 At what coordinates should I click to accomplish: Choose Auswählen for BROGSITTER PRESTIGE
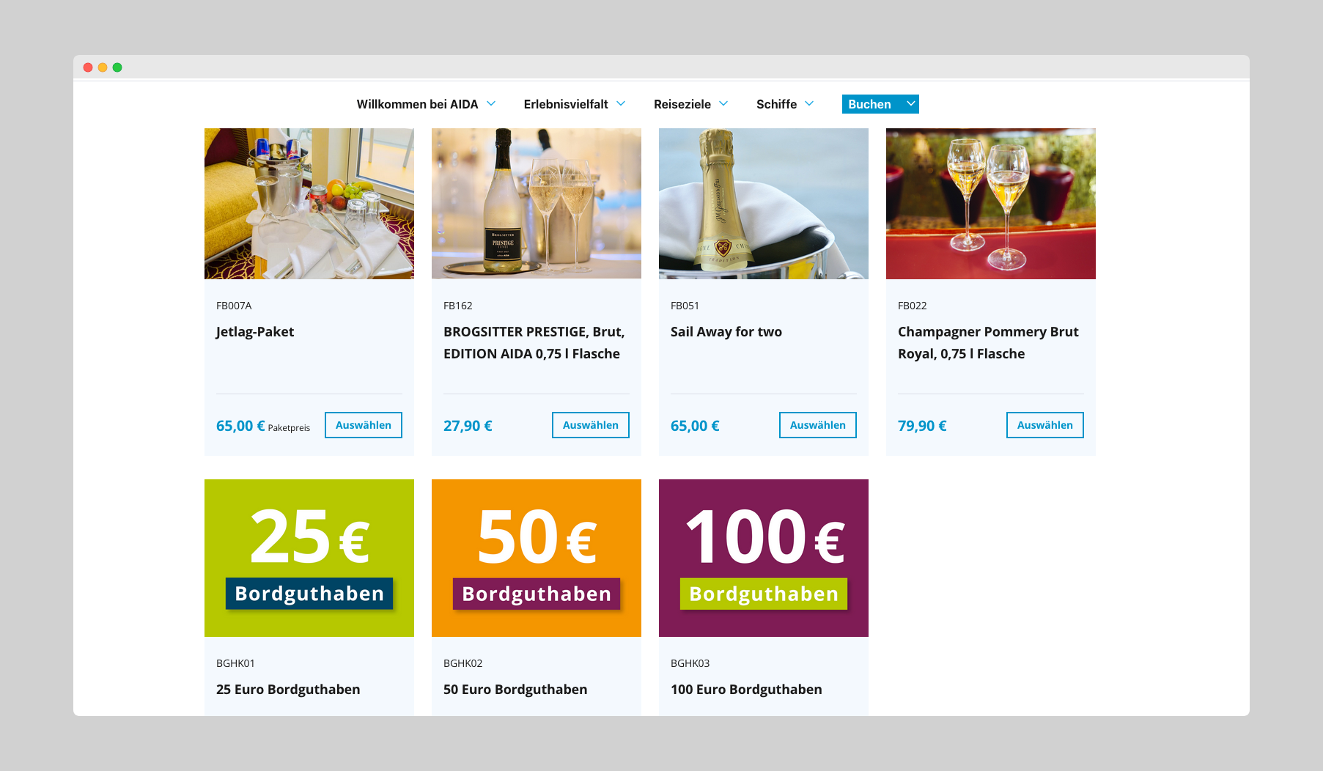click(591, 425)
